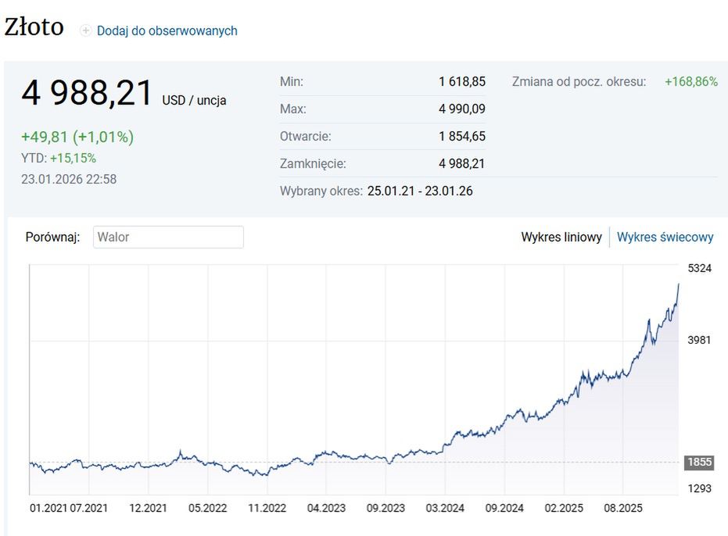Click the 03.2024 date marker
Screen dimensions: 728x536
445,508
